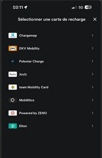The height and width of the screenshot is (158, 102).
Task: Tap the Joulz logo thumbnail
Action: point(13,74)
